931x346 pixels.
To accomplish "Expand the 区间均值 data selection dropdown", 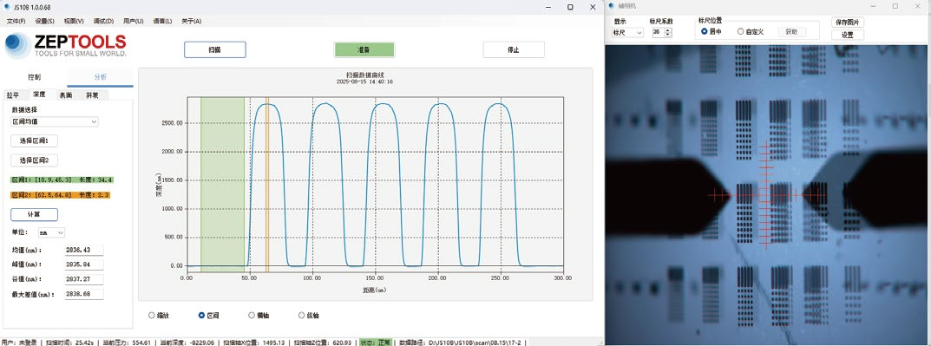I will [55, 121].
